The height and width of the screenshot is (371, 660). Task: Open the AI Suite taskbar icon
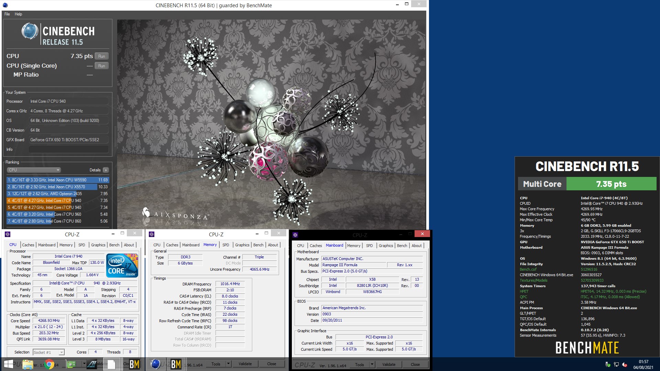(92, 364)
